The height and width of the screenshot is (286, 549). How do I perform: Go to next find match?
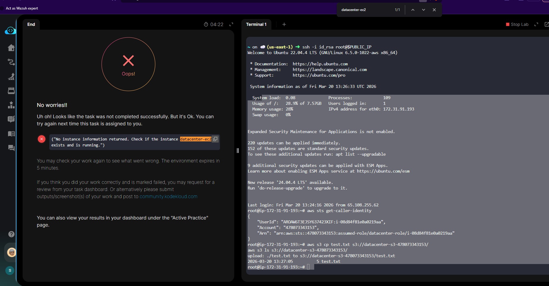[x=424, y=10]
